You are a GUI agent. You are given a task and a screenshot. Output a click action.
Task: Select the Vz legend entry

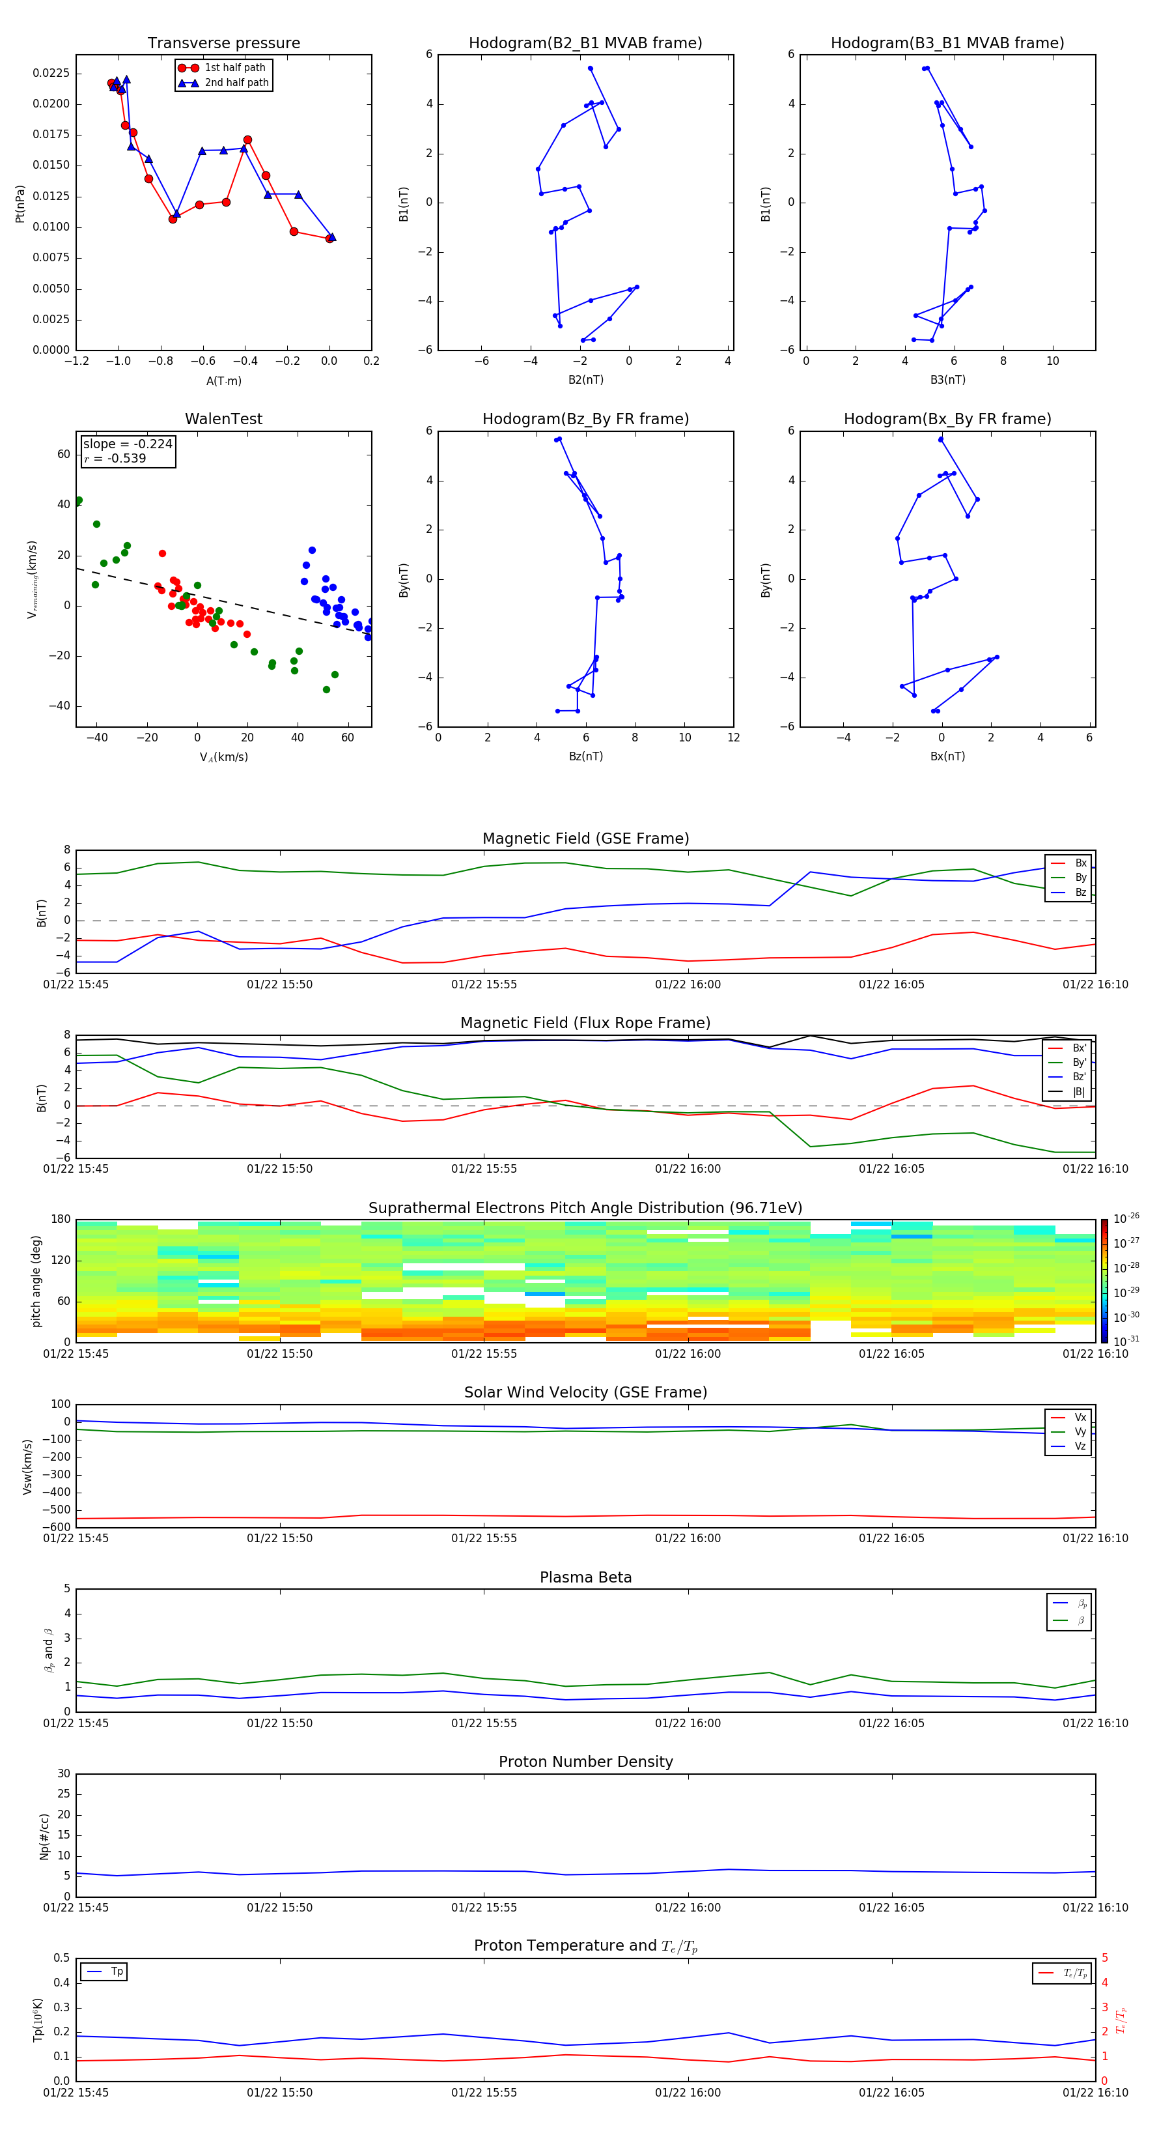[1068, 1446]
